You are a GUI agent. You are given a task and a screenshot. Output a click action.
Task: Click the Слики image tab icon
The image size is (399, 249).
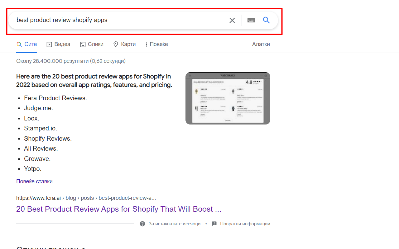coord(82,44)
